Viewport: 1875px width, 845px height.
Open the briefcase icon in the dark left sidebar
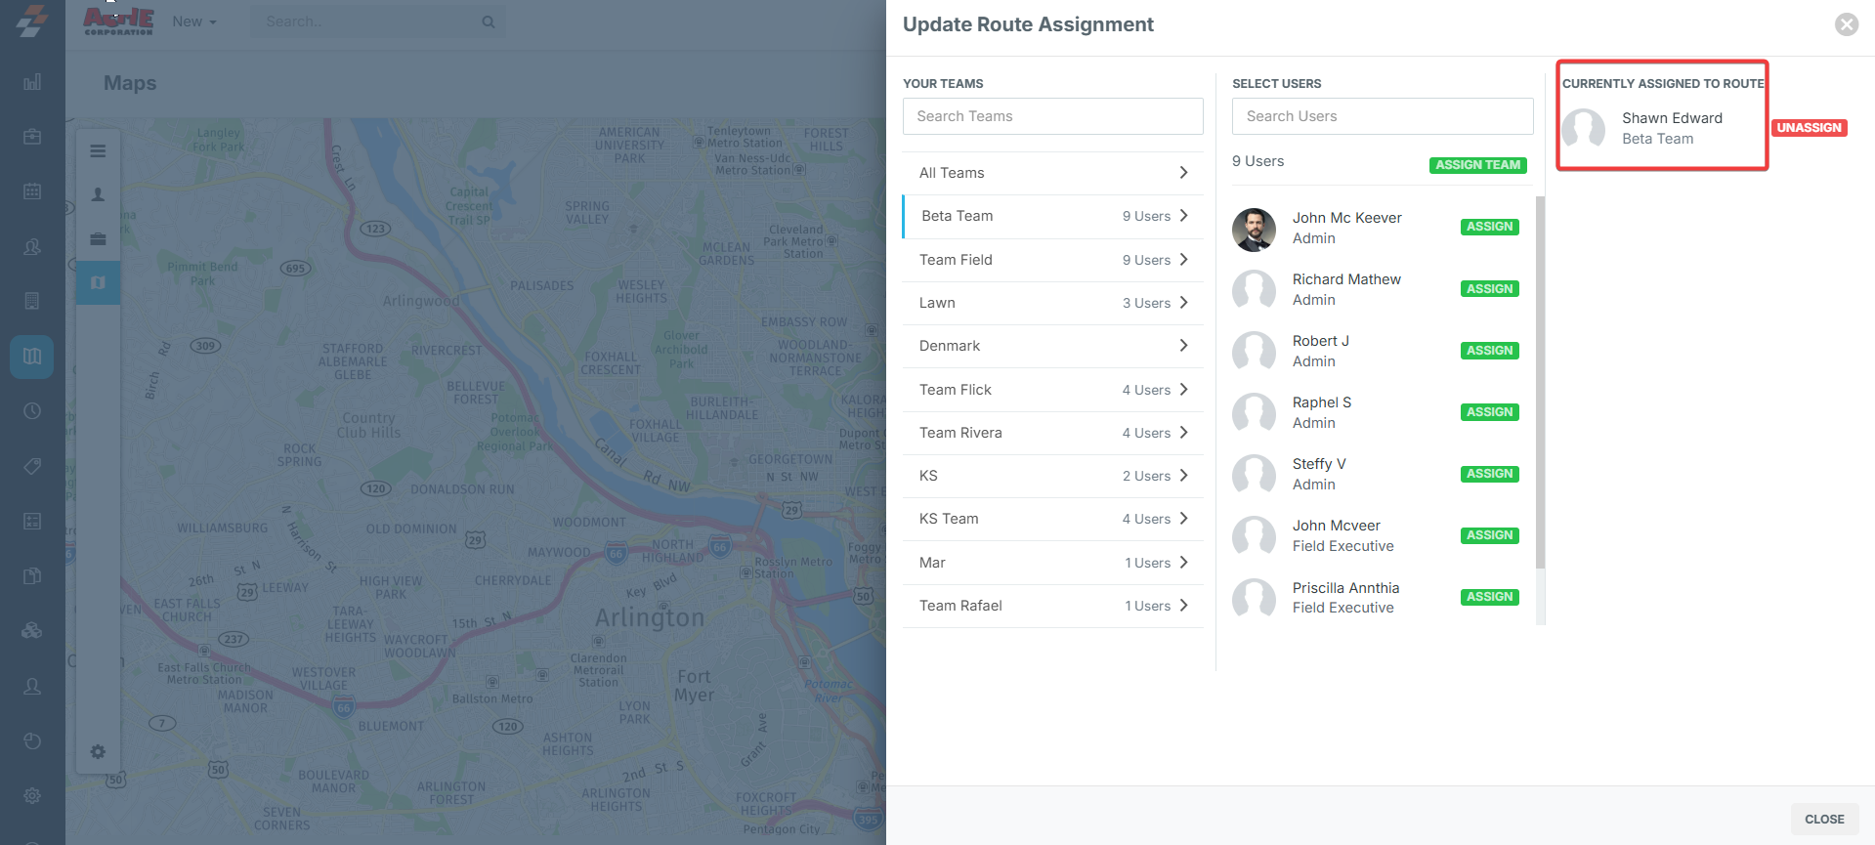coord(32,137)
